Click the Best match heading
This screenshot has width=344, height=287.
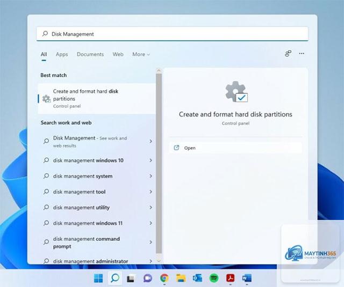pos(54,75)
